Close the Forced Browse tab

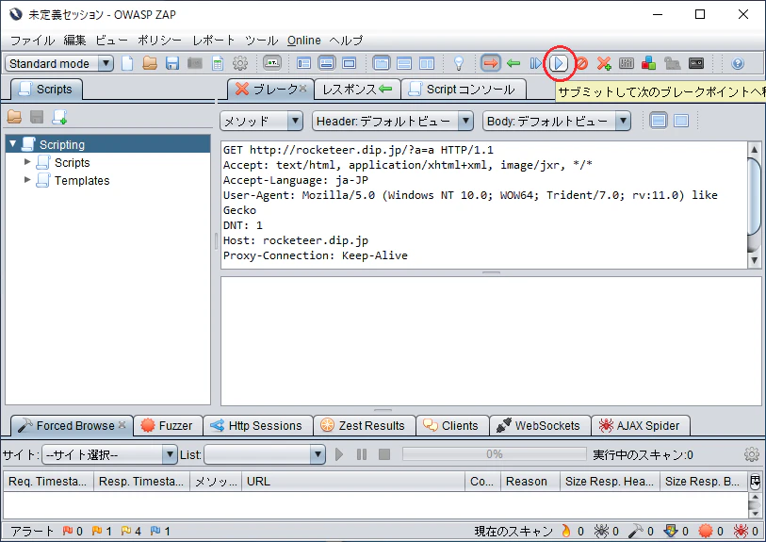coord(122,425)
